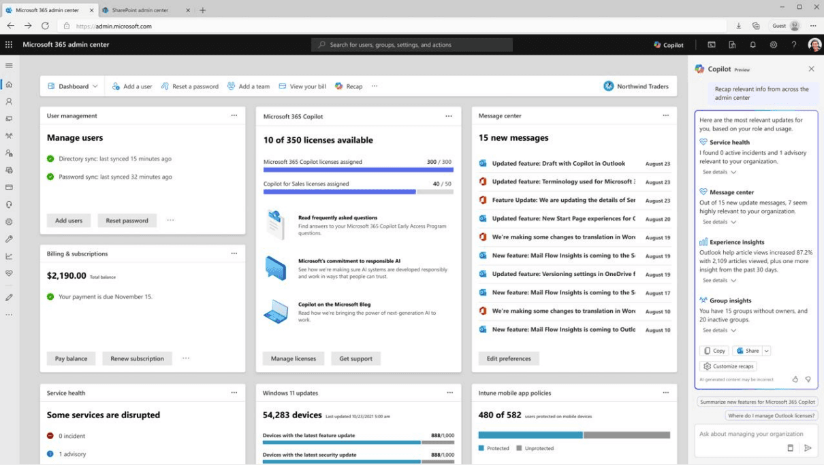The height and width of the screenshot is (465, 824).
Task: Open Billing card icon in sidebar
Action: 9,187
